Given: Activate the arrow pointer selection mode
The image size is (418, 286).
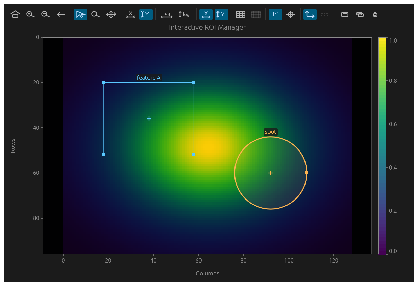Looking at the screenshot, I should [x=81, y=14].
